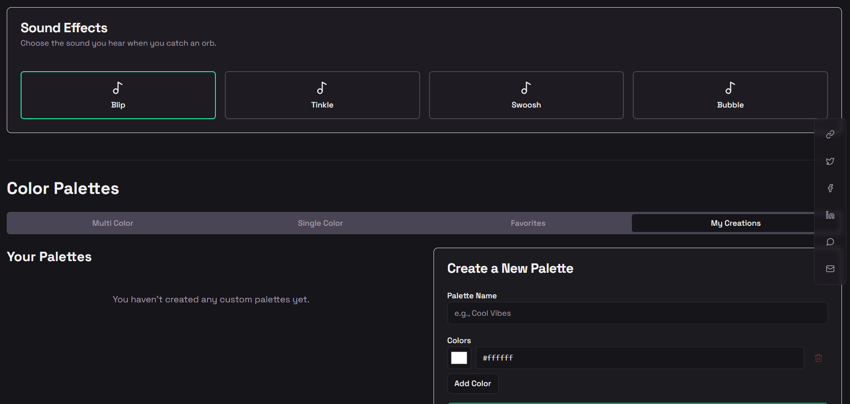Delete the #ffffff color with trash icon
The image size is (850, 404).
click(819, 358)
